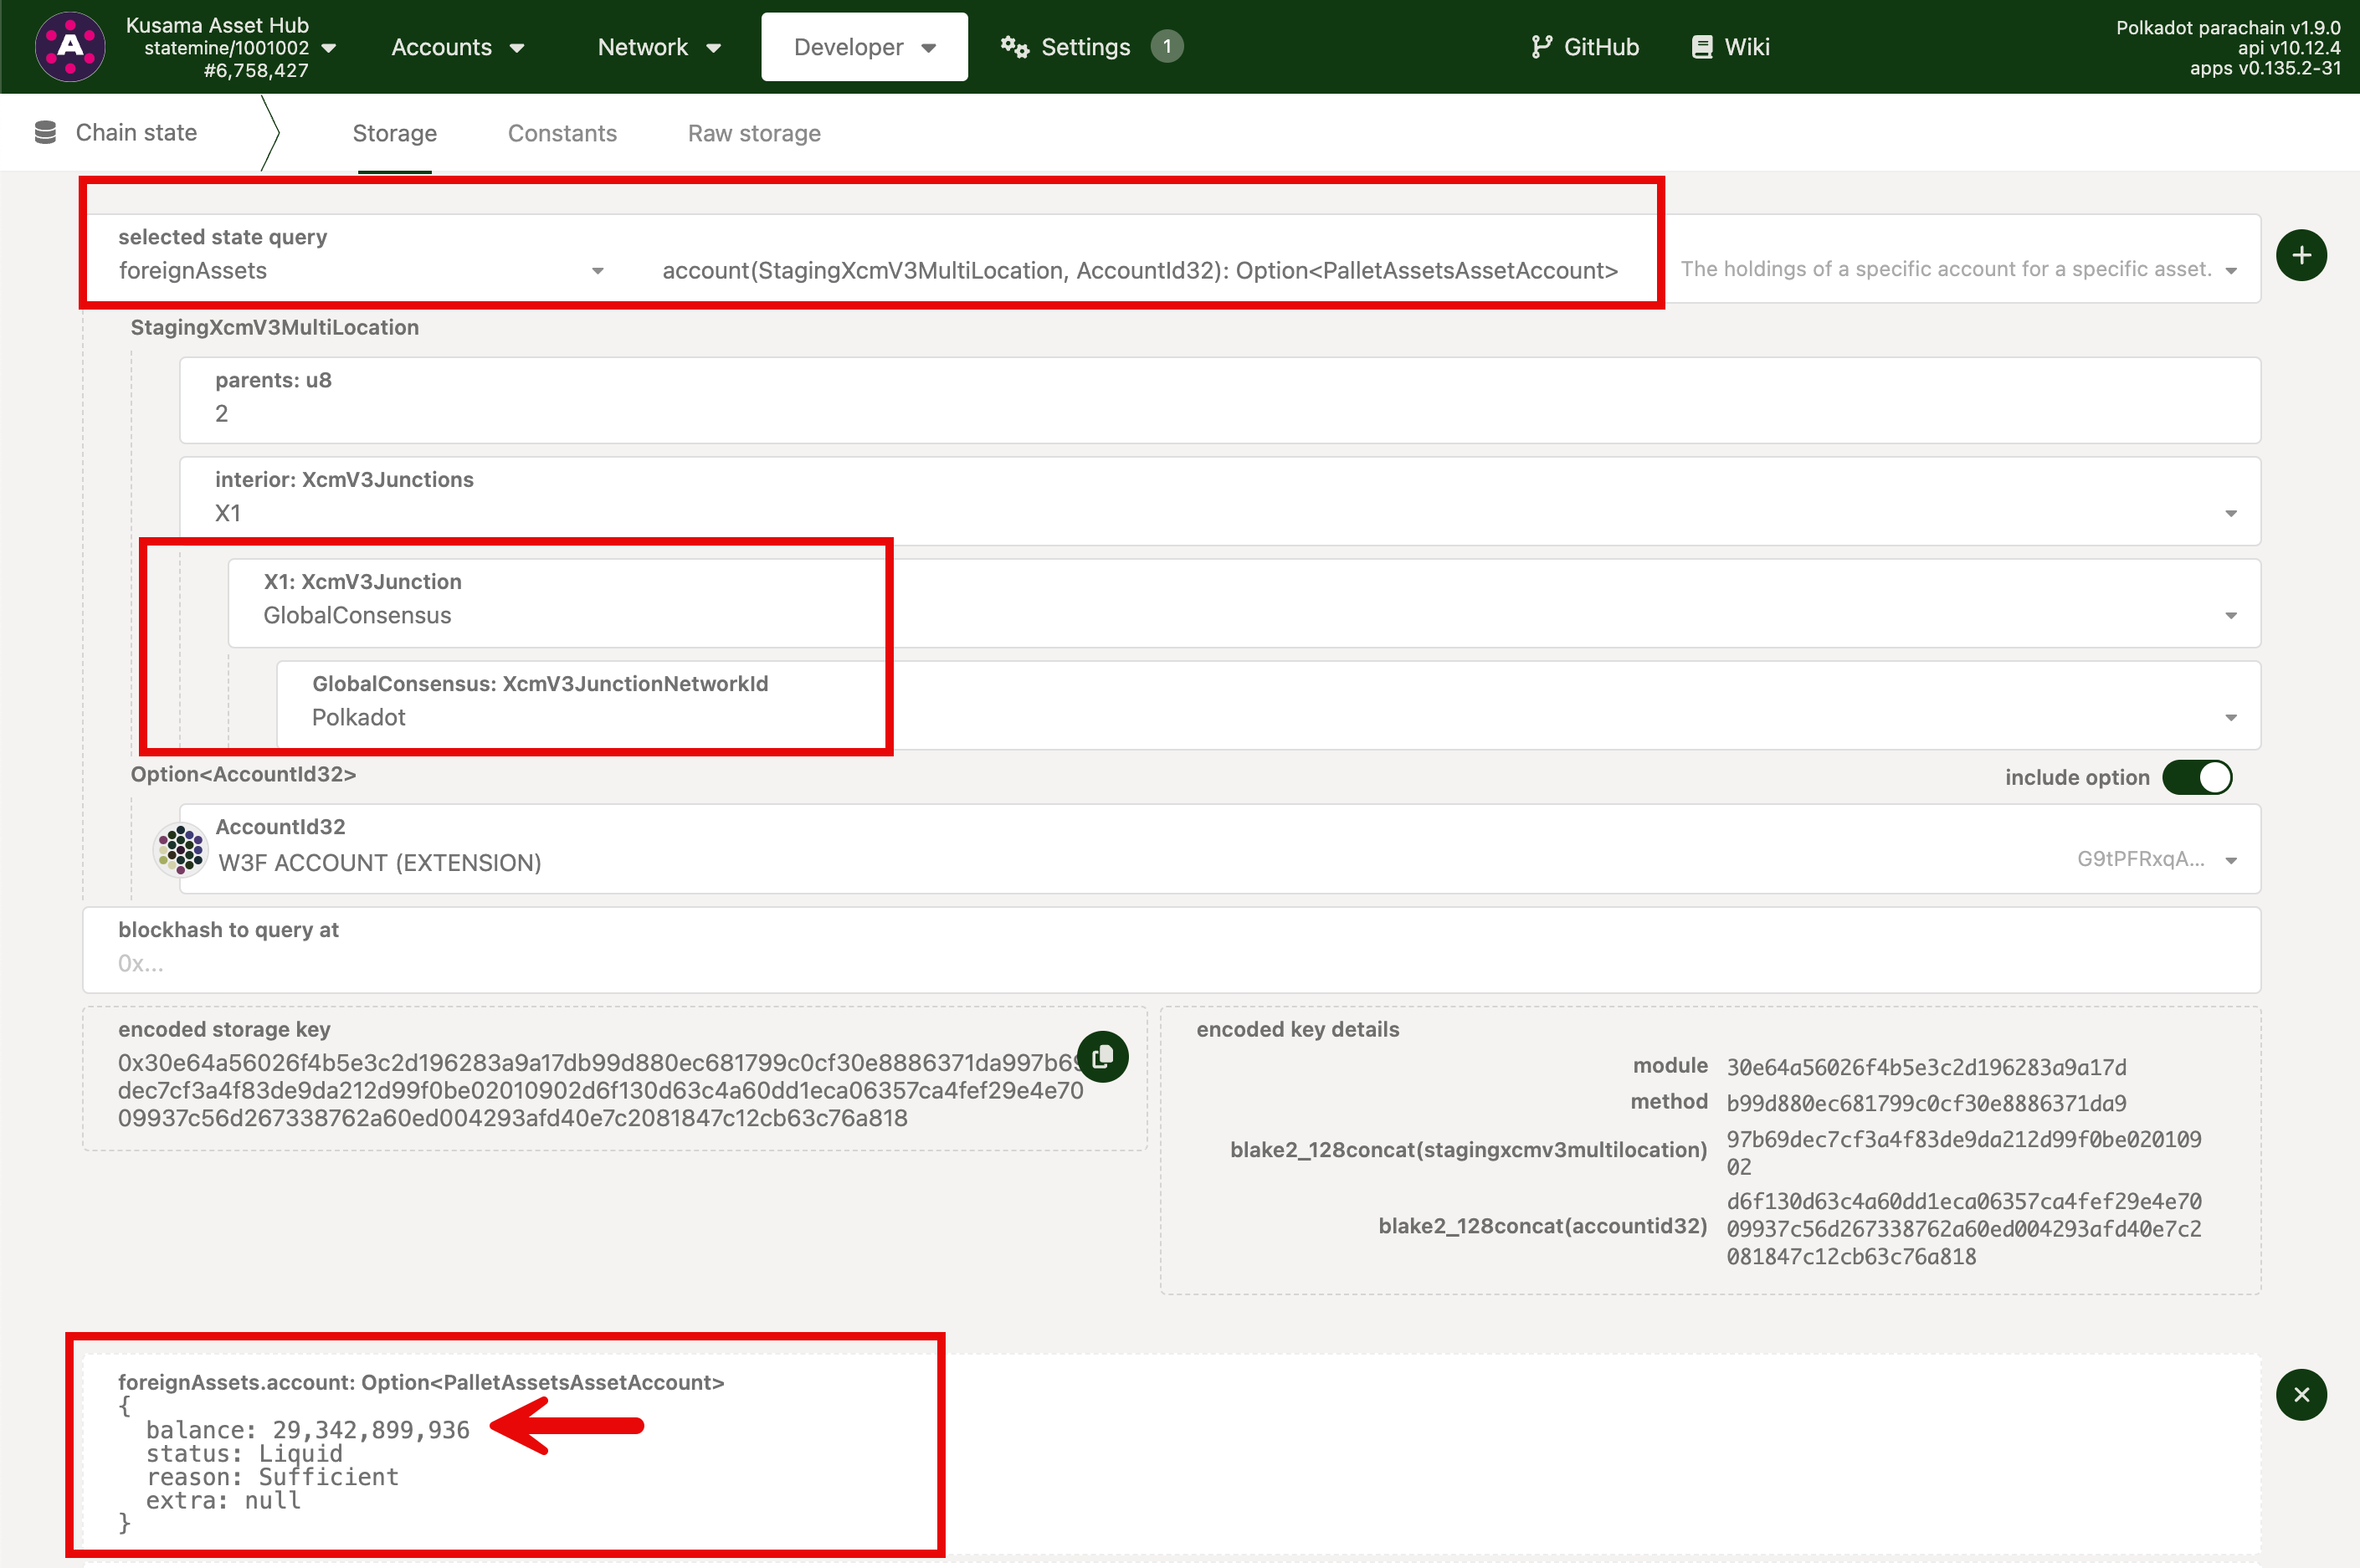Click the W3F account identicon

(x=181, y=849)
